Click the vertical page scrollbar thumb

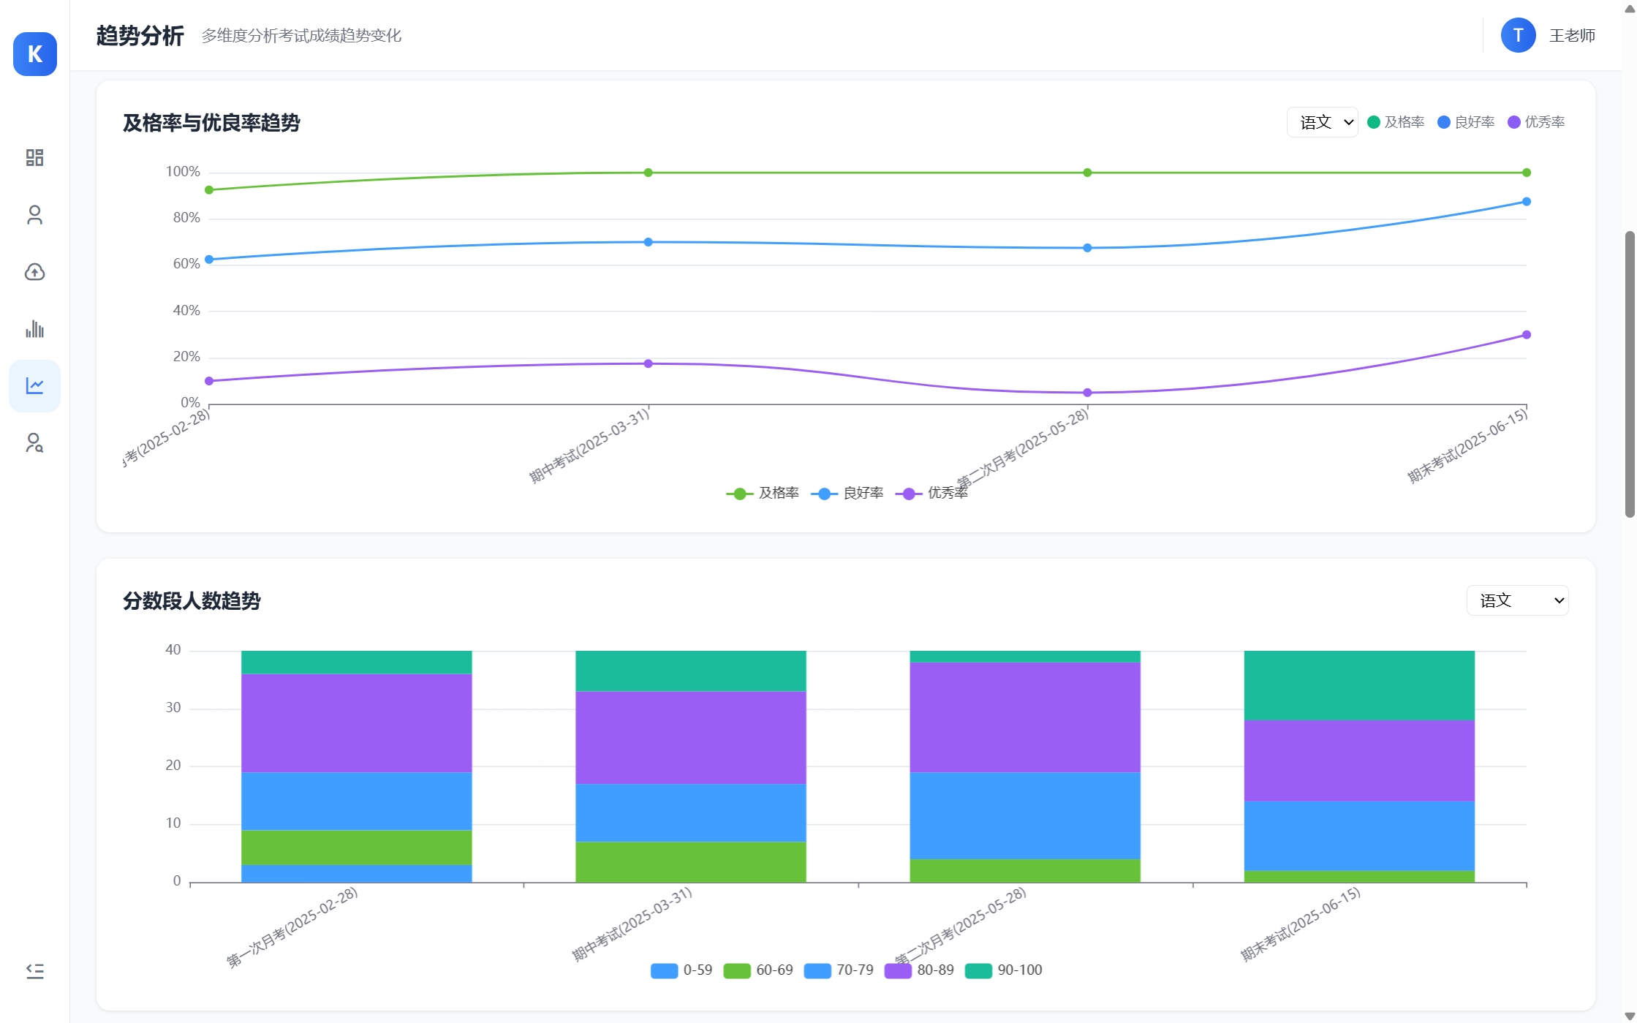[x=1630, y=373]
